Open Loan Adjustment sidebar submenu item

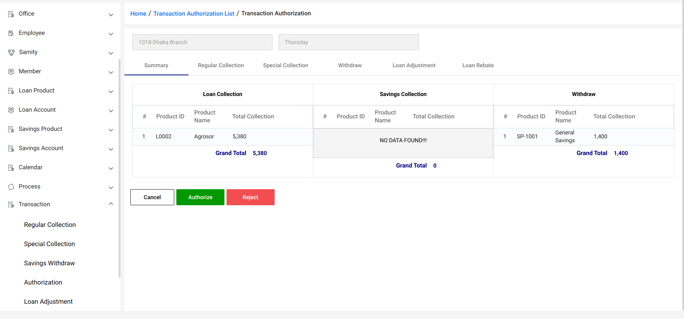click(x=48, y=302)
